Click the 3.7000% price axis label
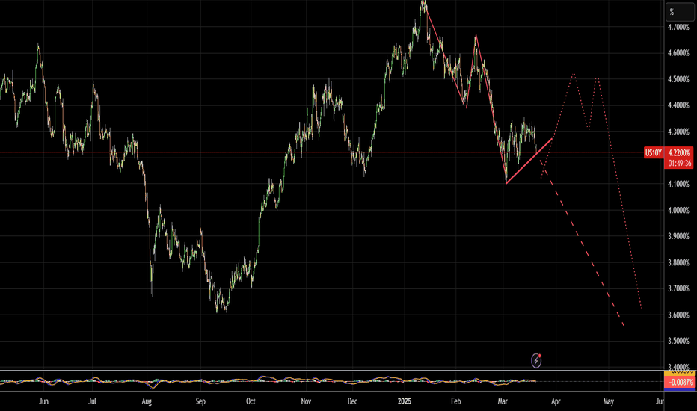Image resolution: width=697 pixels, height=411 pixels. 678,288
